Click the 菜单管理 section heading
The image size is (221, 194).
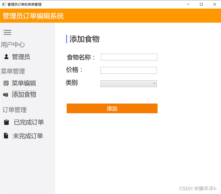[x=13, y=71]
